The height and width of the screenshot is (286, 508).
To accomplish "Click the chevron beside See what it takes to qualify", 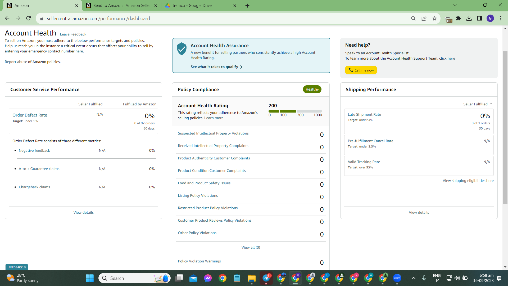I will pyautogui.click(x=241, y=67).
